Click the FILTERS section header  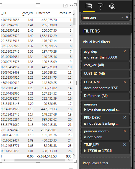[92, 31]
